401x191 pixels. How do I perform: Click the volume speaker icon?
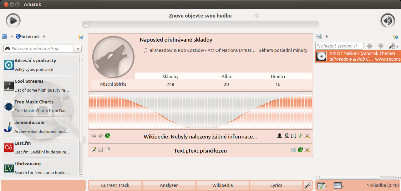tap(388, 21)
